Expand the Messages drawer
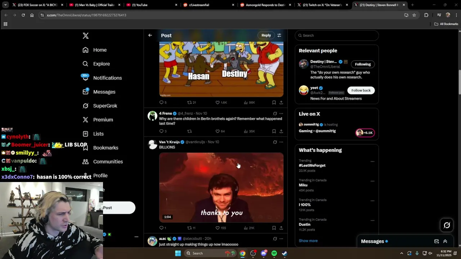The image size is (461, 259). 445,241
